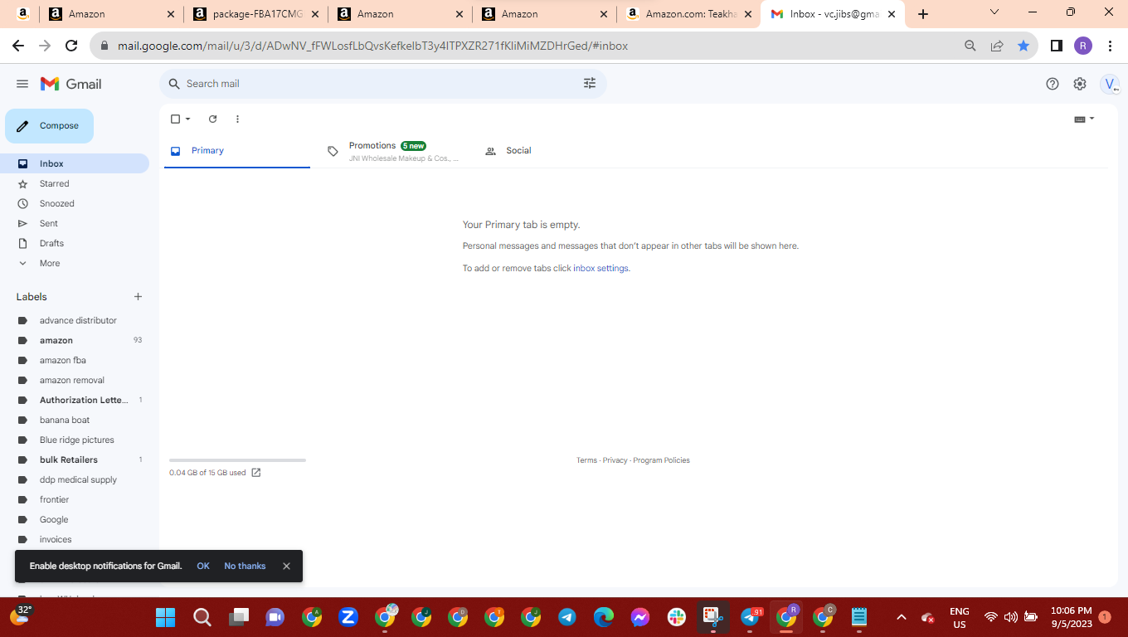Switch to the package-FBA17CMG browser tab
1128x637 pixels.
tap(257, 14)
